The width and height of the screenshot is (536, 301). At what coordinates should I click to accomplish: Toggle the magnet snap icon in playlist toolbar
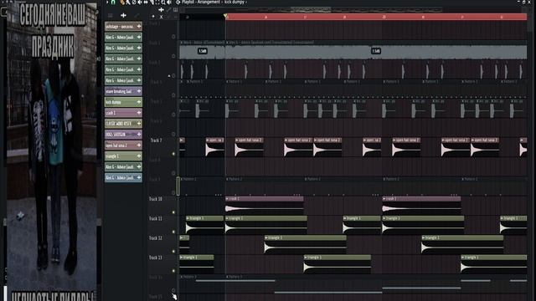(113, 2)
